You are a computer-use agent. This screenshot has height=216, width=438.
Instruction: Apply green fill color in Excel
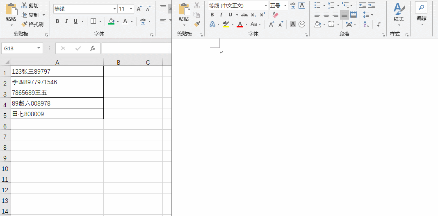pyautogui.click(x=111, y=21)
